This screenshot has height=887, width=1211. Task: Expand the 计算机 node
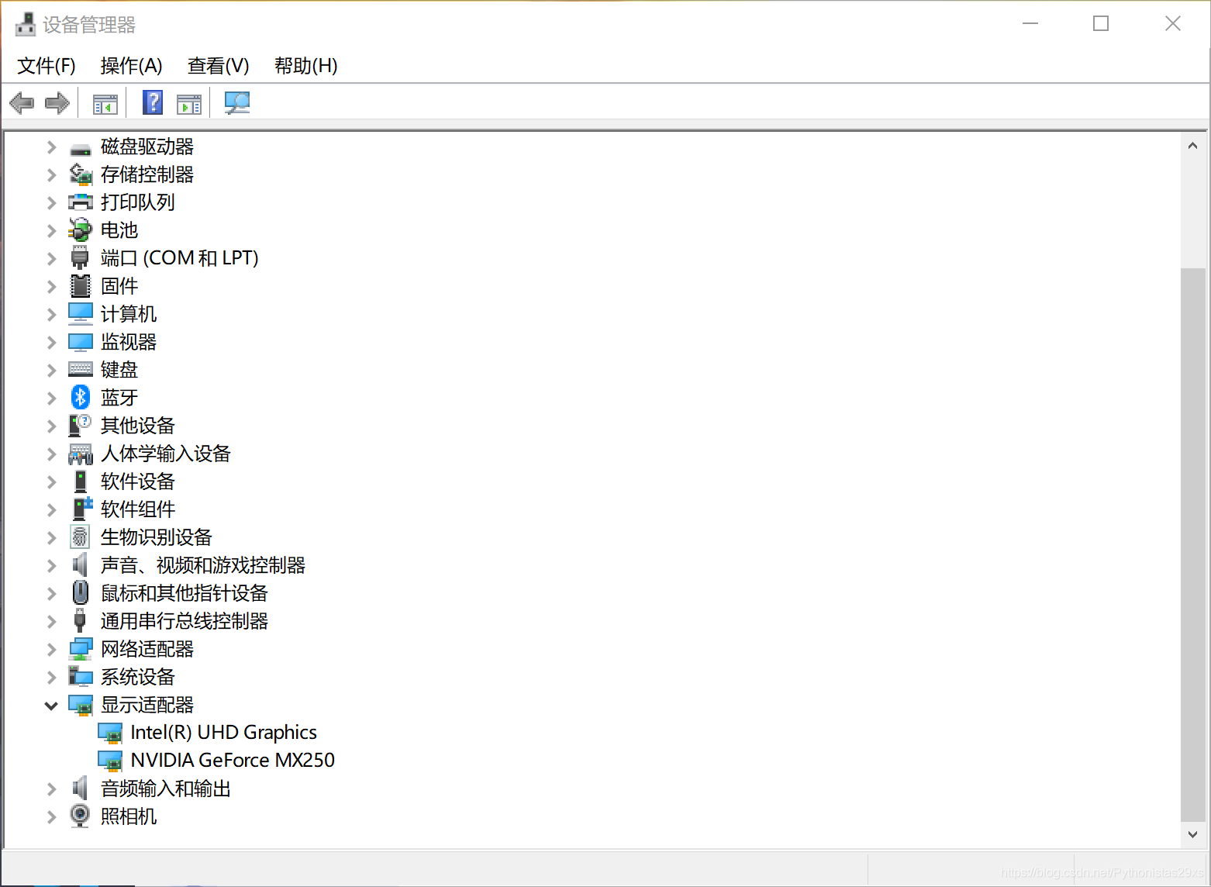51,314
